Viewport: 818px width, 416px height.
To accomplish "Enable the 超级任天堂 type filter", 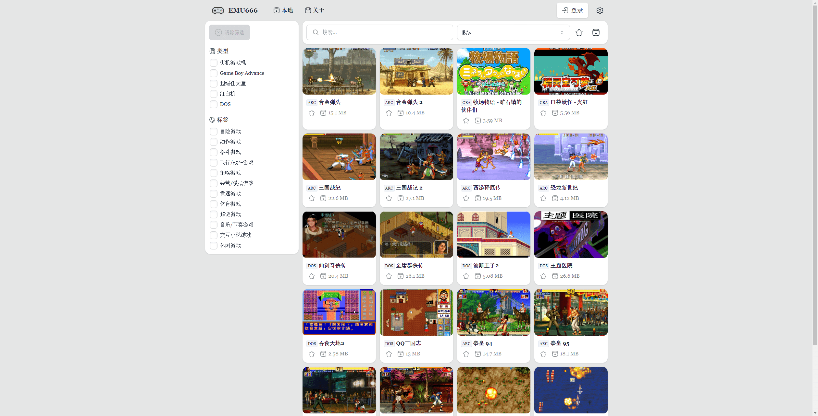I will pyautogui.click(x=214, y=83).
